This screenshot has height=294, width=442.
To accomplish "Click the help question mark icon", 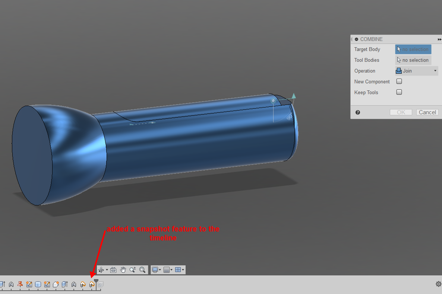I will [x=358, y=112].
